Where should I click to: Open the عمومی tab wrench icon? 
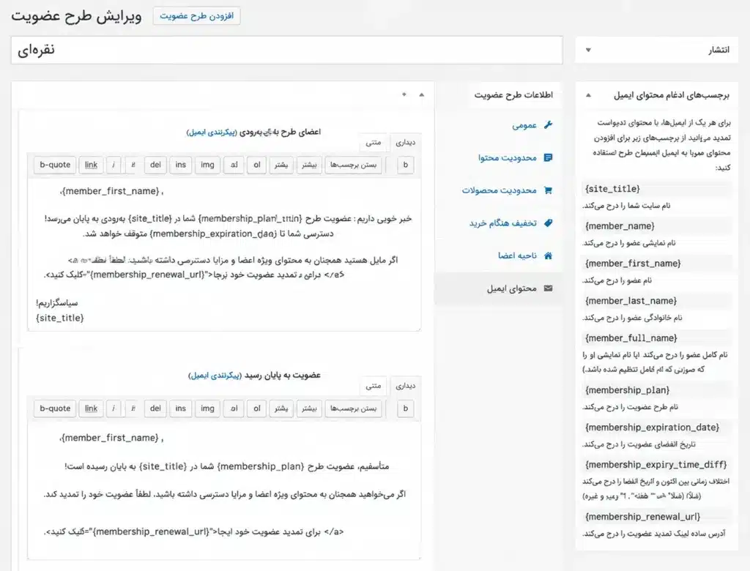[x=548, y=125]
